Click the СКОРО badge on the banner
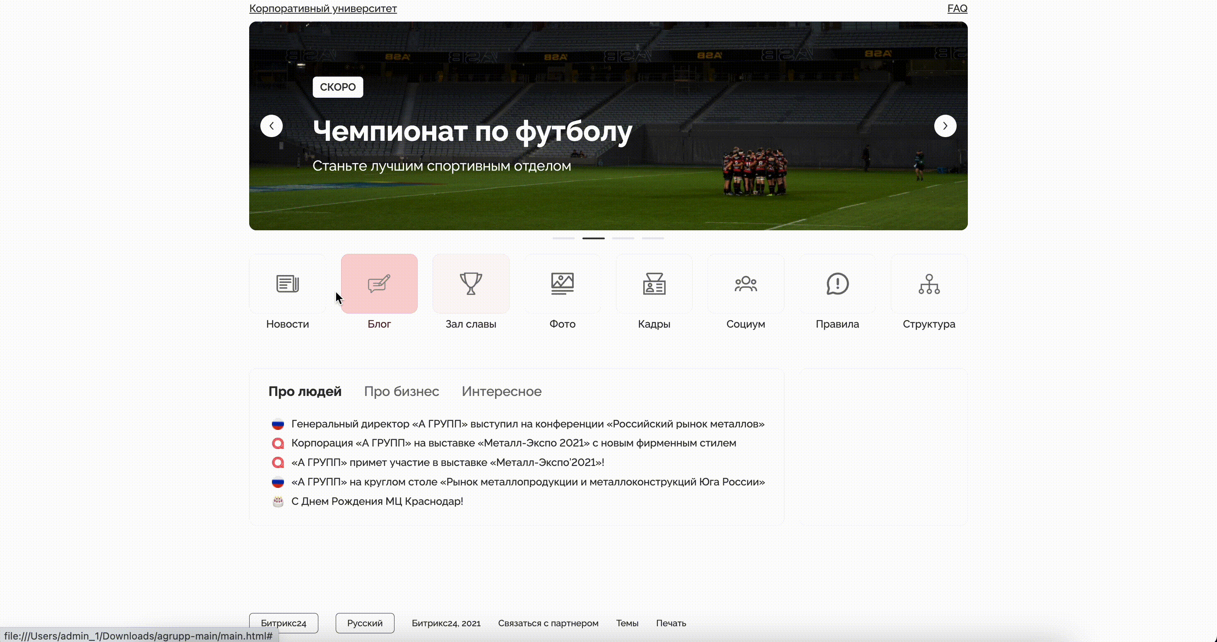 (x=338, y=87)
